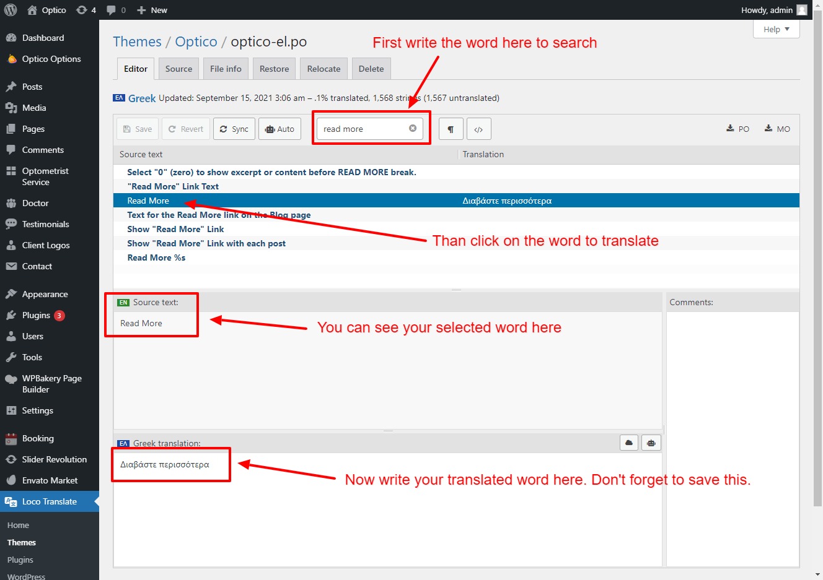The width and height of the screenshot is (823, 580).
Task: Open Loco Translate Home submenu
Action: [x=18, y=525]
